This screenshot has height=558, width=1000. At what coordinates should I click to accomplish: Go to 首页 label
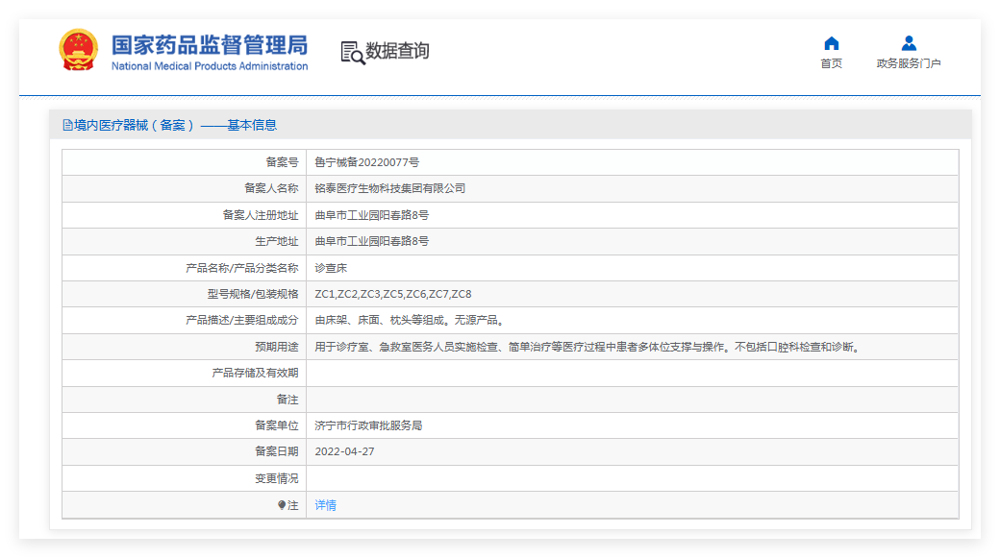tap(831, 63)
